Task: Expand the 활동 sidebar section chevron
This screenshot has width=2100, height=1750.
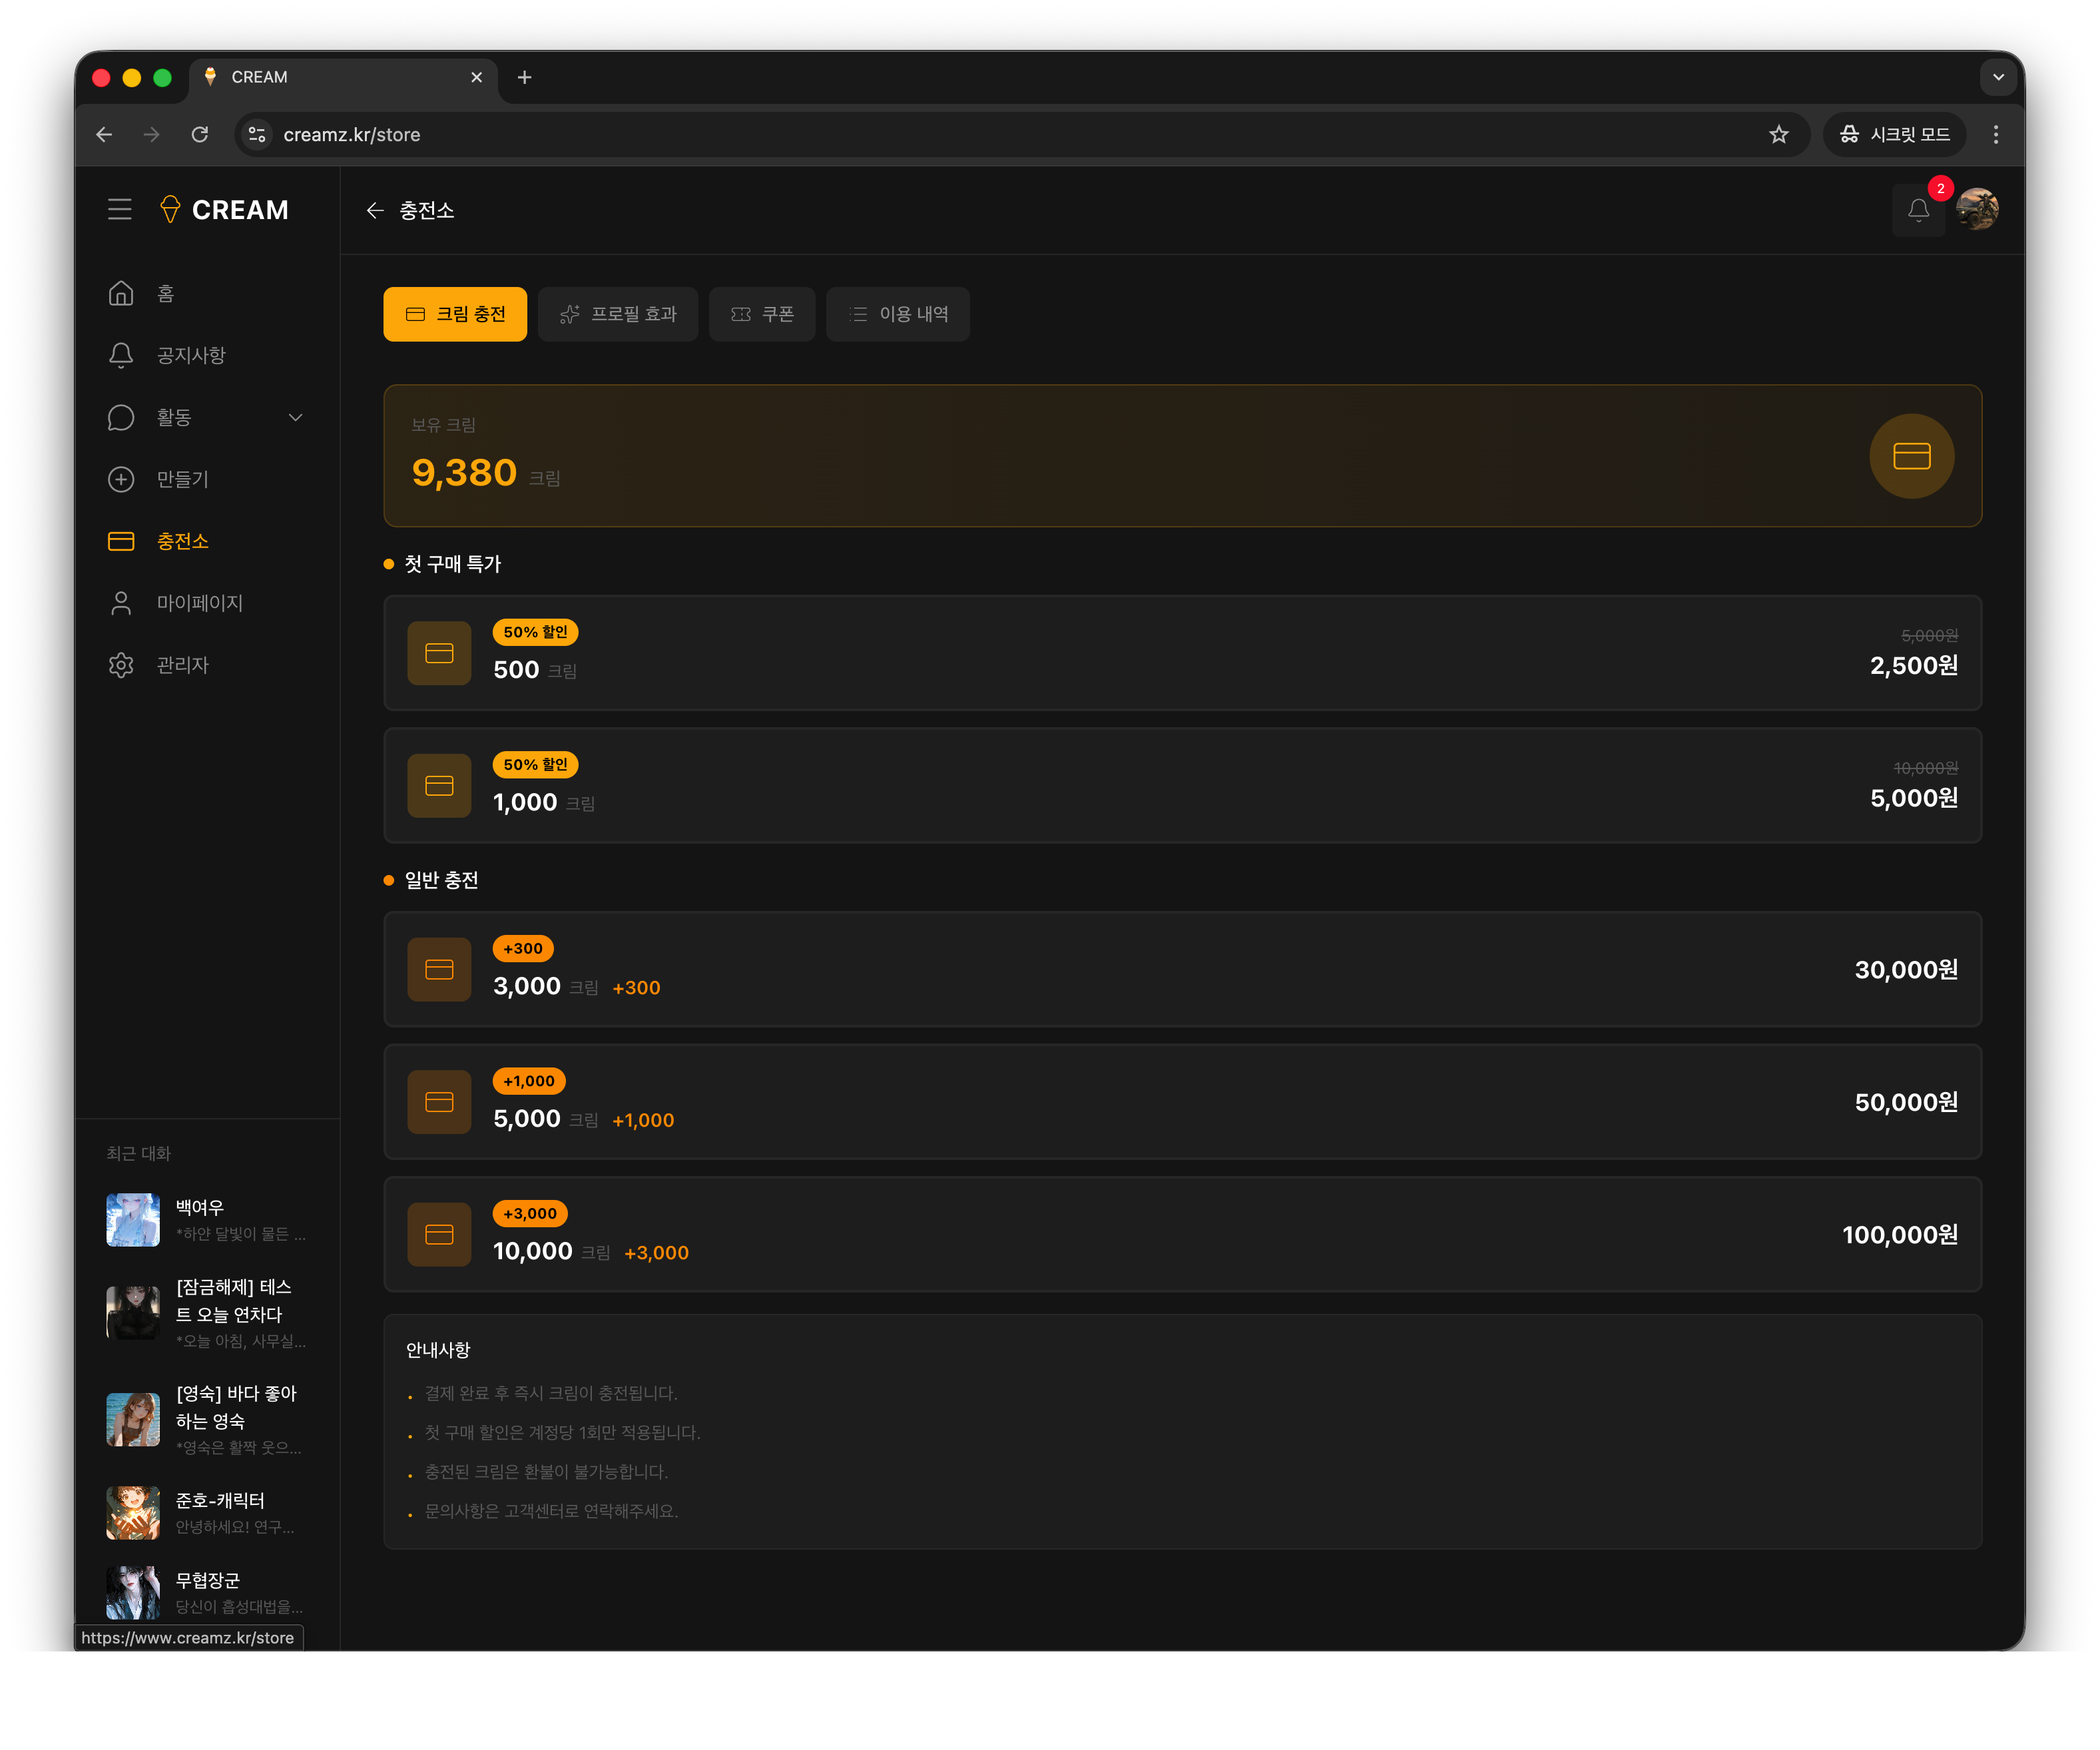Action: (295, 417)
